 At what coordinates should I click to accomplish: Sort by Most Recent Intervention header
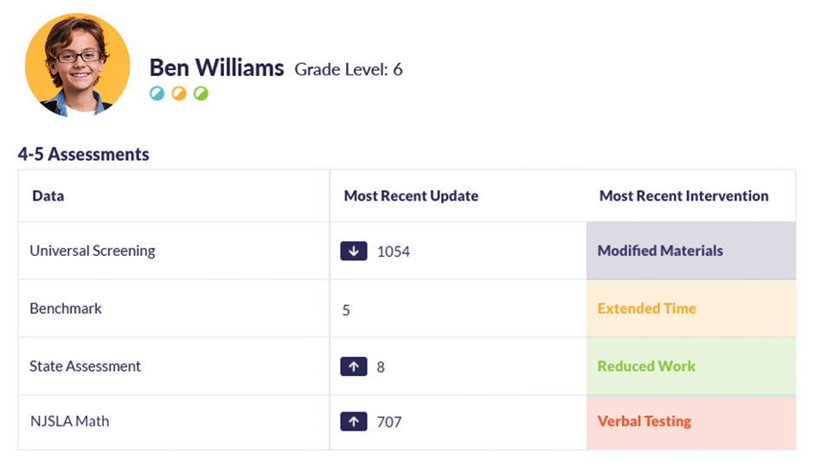[x=683, y=196]
